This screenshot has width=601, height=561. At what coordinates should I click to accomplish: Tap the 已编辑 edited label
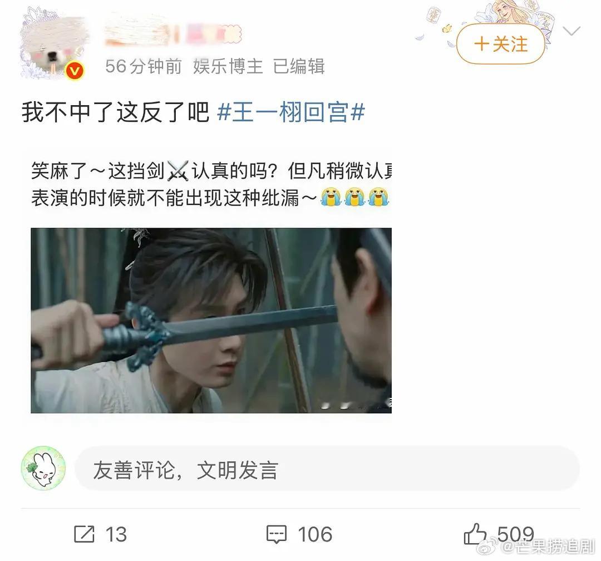click(x=299, y=66)
